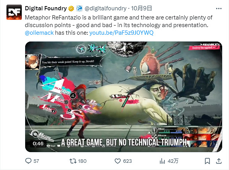Open the three-dot more options menu

coord(219,9)
